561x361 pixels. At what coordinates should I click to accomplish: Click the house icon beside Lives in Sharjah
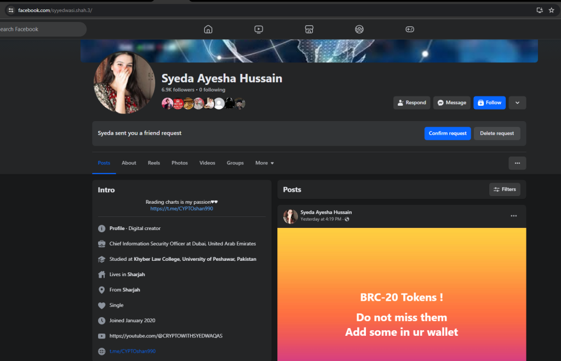(101, 274)
